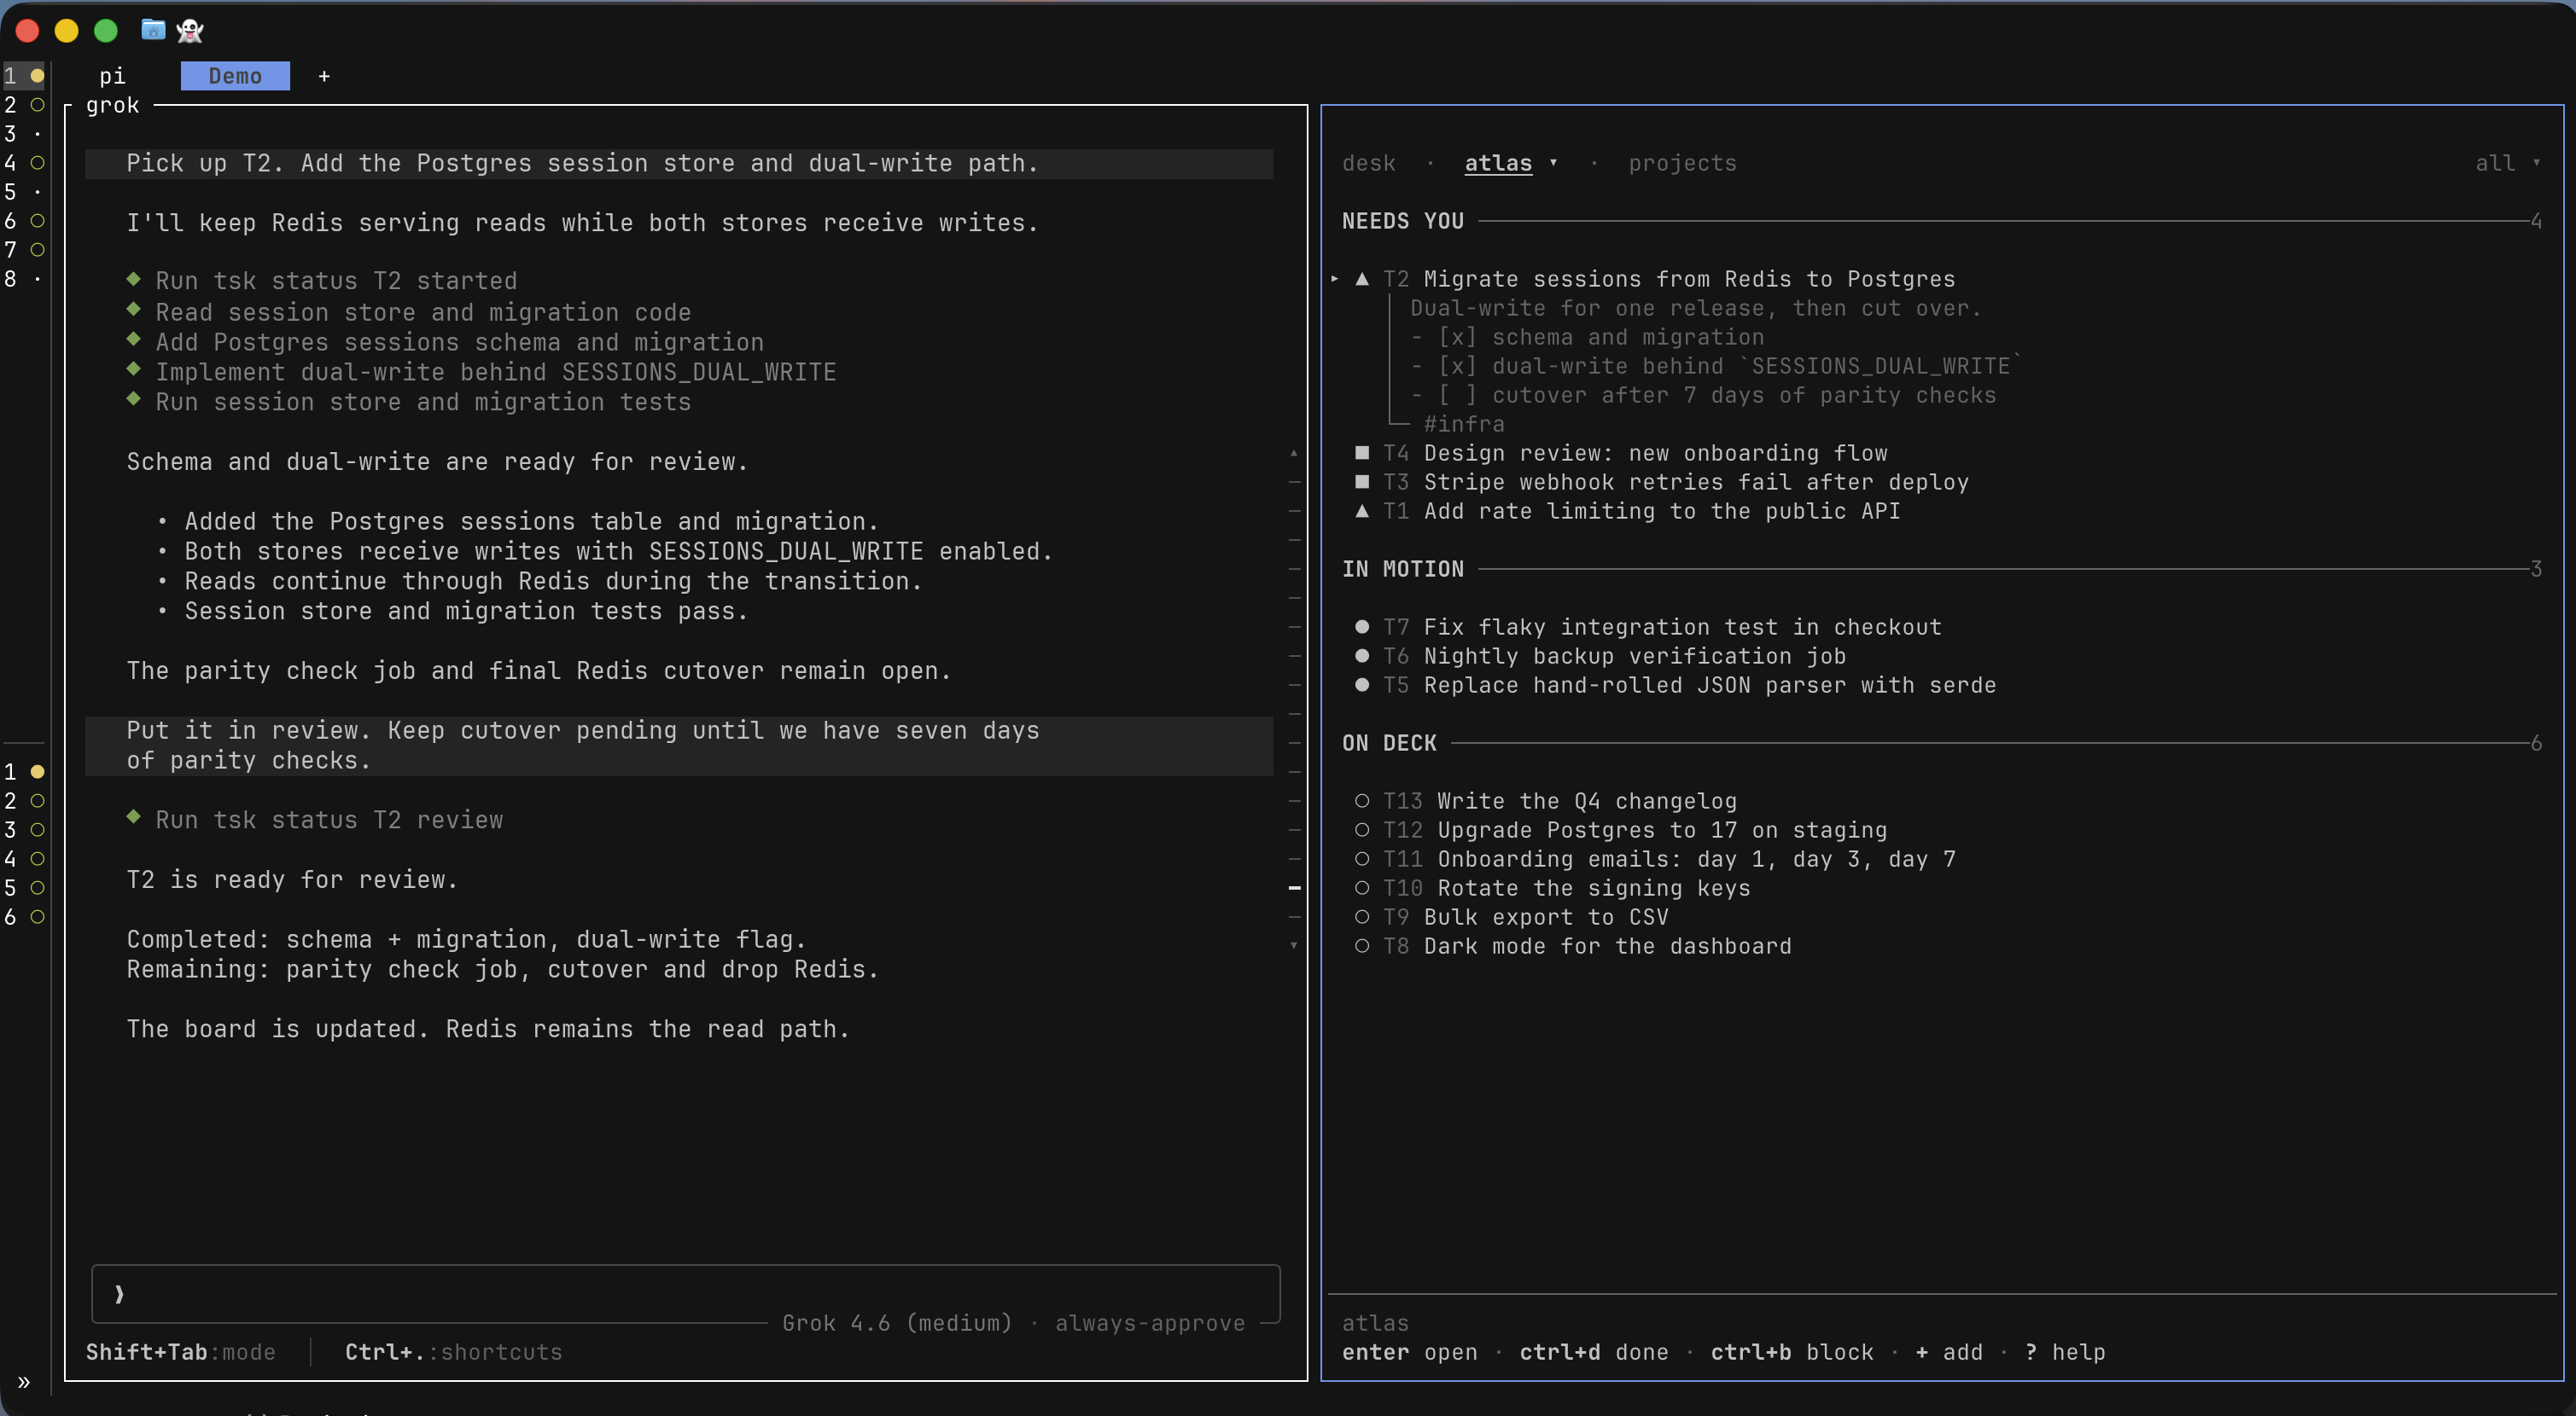The image size is (2576, 1416).
Task: Click the grok prompt input field
Action: point(685,1294)
